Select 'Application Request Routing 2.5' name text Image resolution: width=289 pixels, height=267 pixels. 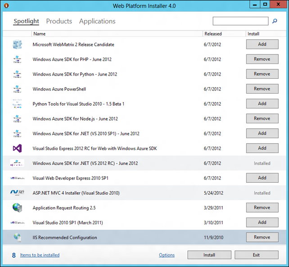[x=64, y=208]
